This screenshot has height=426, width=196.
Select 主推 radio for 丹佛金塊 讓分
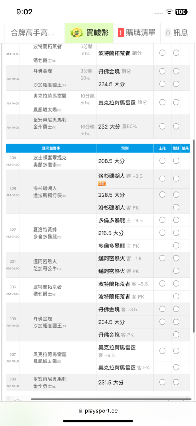(162, 71)
